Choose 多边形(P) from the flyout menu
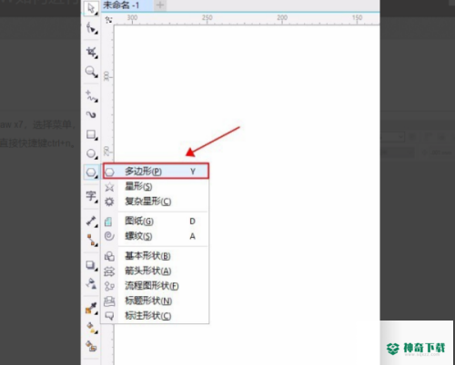Viewport: 455px width, 365px height. click(156, 172)
